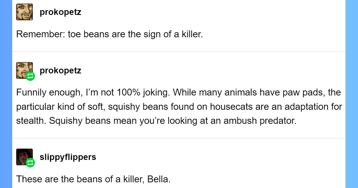Click the text 'Remember: toe beans are the sign of a killer.'
The height and width of the screenshot is (188, 358).
click(x=109, y=34)
